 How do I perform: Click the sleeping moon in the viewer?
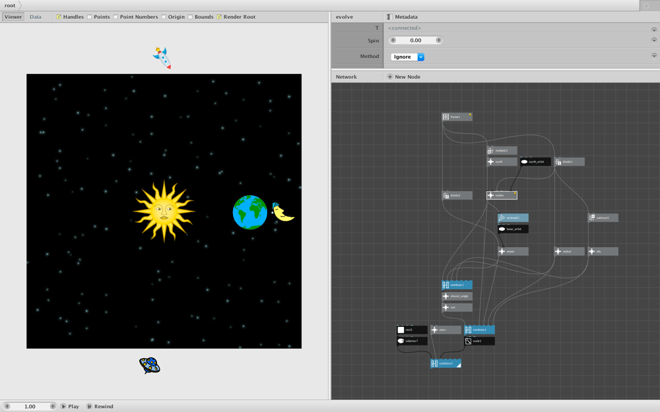pyautogui.click(x=283, y=212)
